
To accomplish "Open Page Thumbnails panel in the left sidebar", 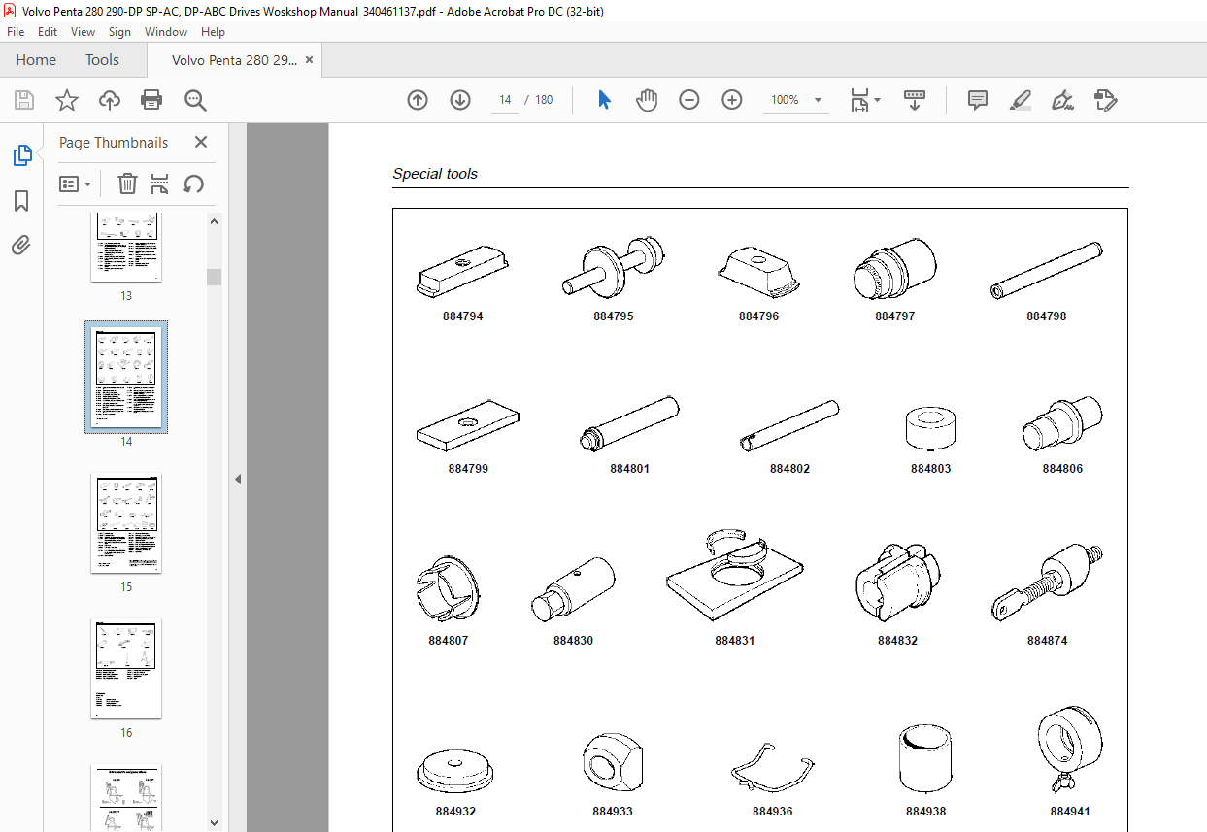I will (x=21, y=155).
